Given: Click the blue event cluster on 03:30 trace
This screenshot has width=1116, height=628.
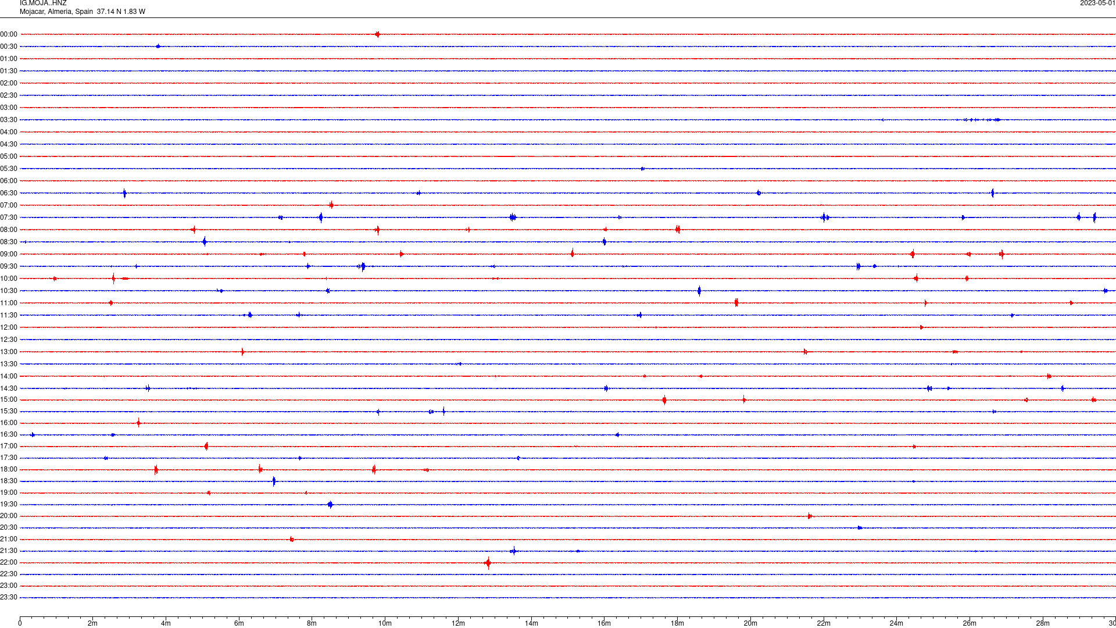Looking at the screenshot, I should coord(981,120).
